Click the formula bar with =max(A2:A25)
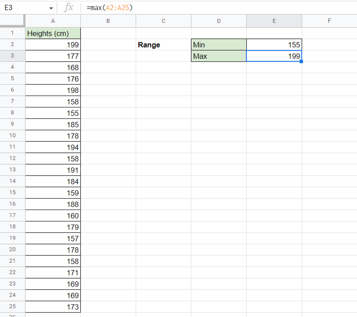This screenshot has height=317, width=357. pyautogui.click(x=219, y=8)
